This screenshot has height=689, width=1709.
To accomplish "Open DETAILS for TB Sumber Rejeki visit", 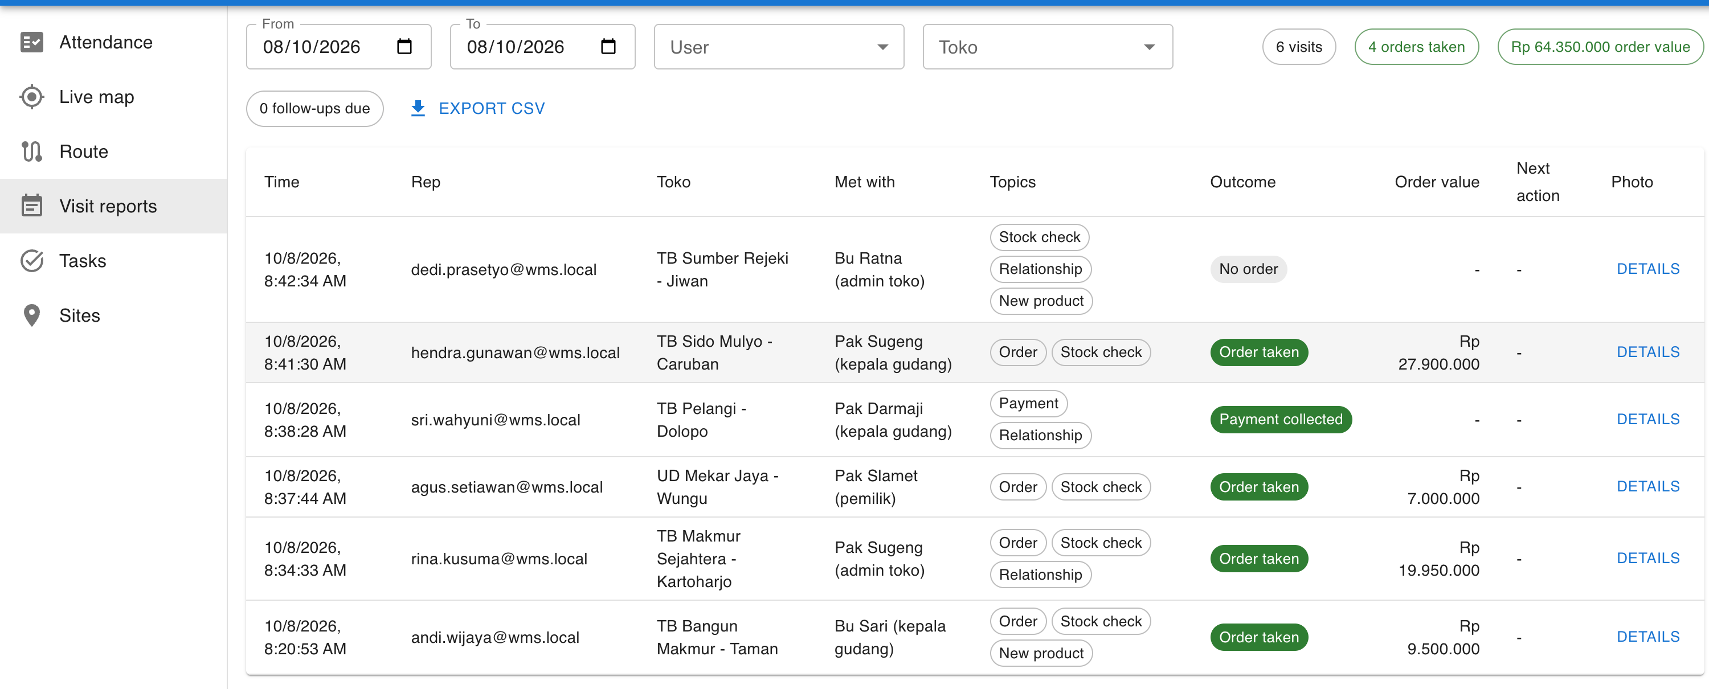I will (1648, 269).
